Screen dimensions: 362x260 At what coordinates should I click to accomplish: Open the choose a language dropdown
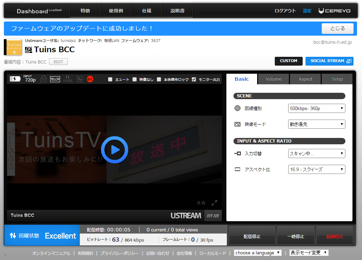pyautogui.click(x=257, y=253)
